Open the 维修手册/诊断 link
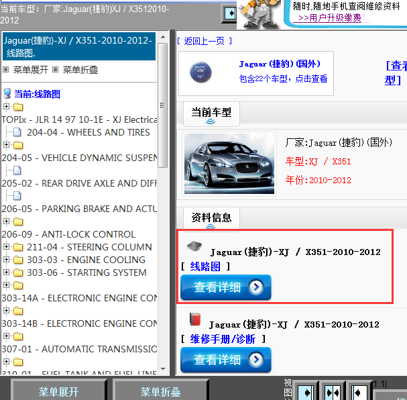Screen dimensions: 407x400 [x=223, y=339]
